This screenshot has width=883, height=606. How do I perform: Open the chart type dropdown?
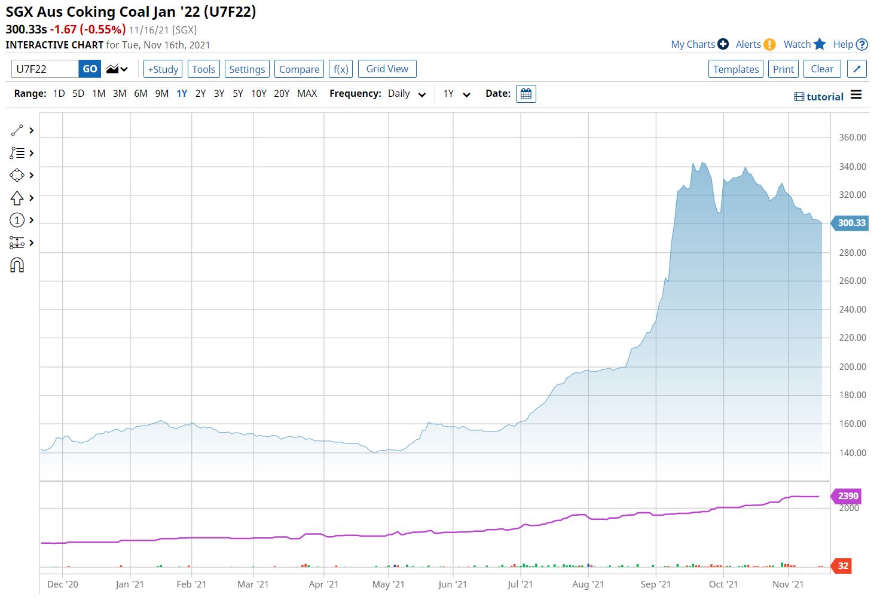pos(117,69)
